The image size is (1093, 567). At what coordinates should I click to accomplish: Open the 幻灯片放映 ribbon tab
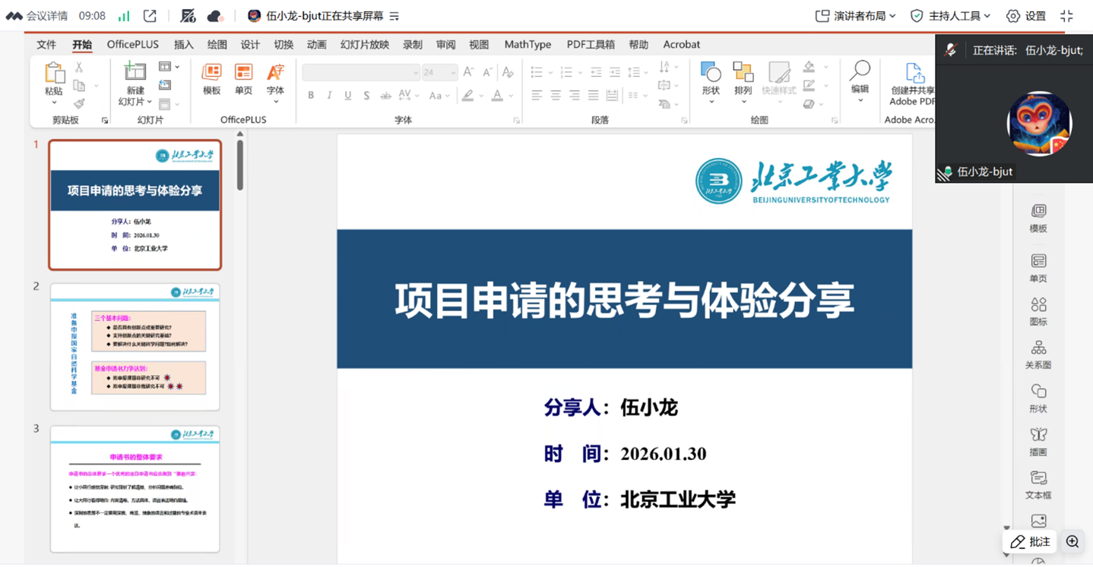click(x=364, y=45)
